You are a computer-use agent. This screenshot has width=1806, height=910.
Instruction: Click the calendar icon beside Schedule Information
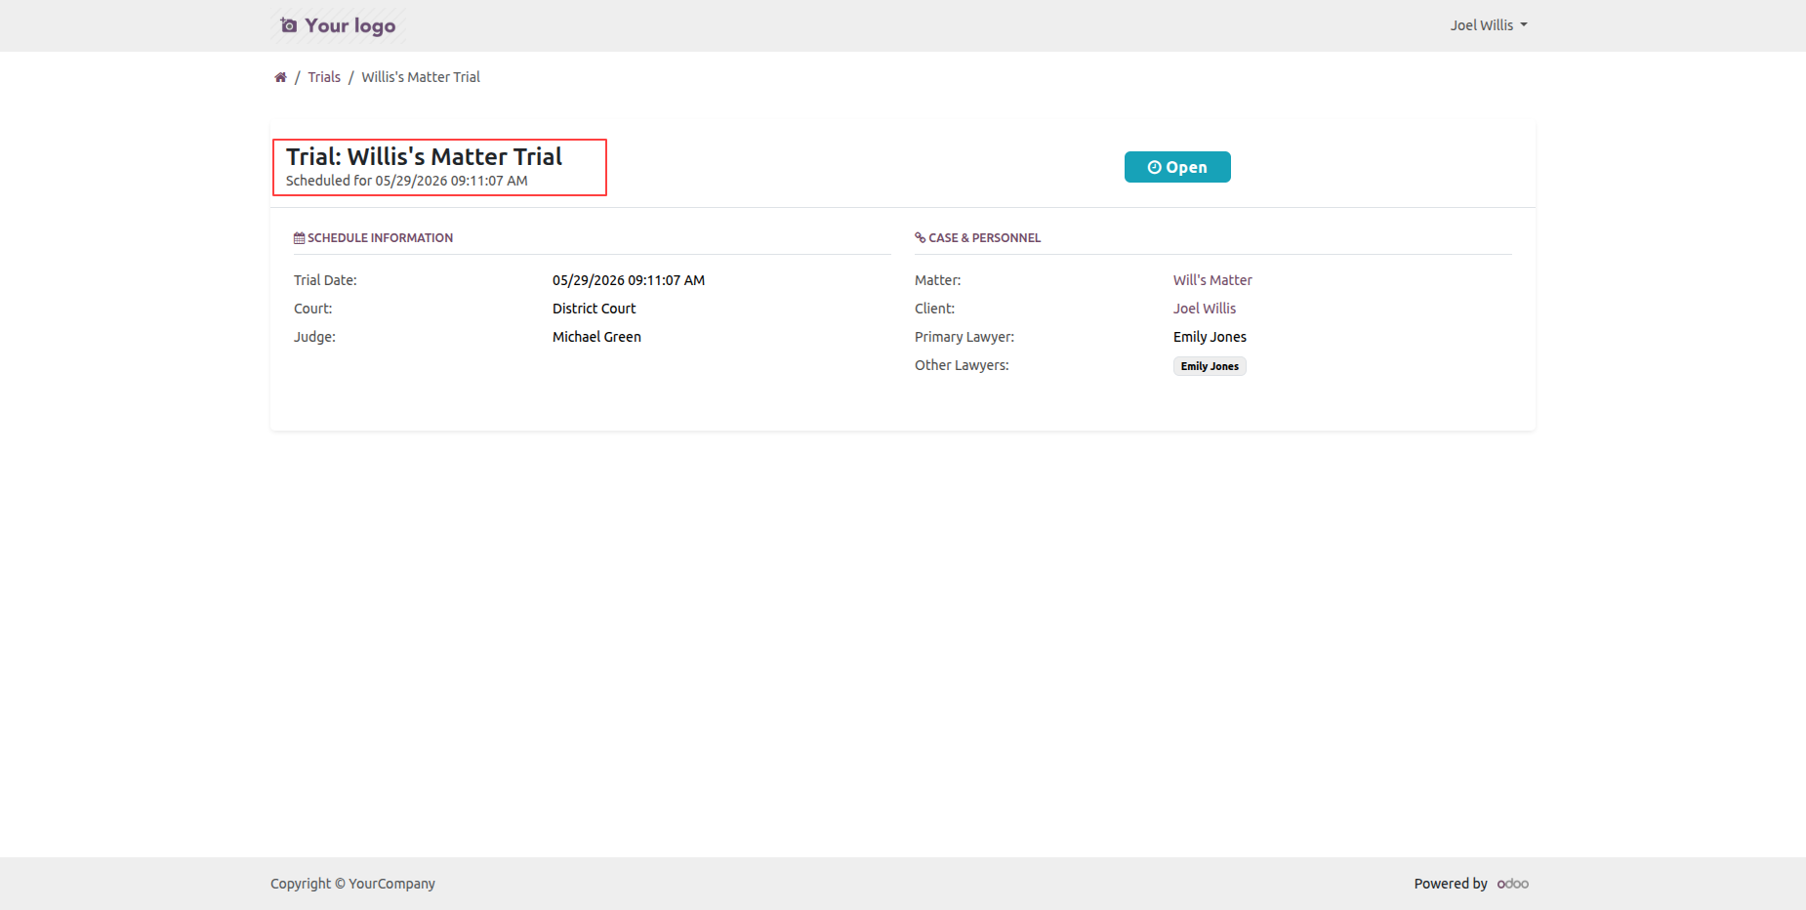(299, 238)
